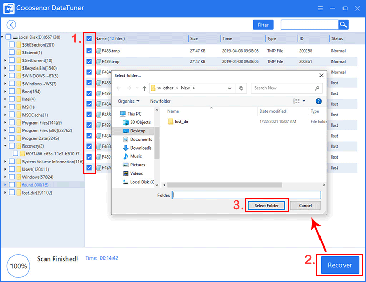Collapse the Local Disk(D:) tree node
Viewport: 366px width, 282px height.
(x=2, y=37)
